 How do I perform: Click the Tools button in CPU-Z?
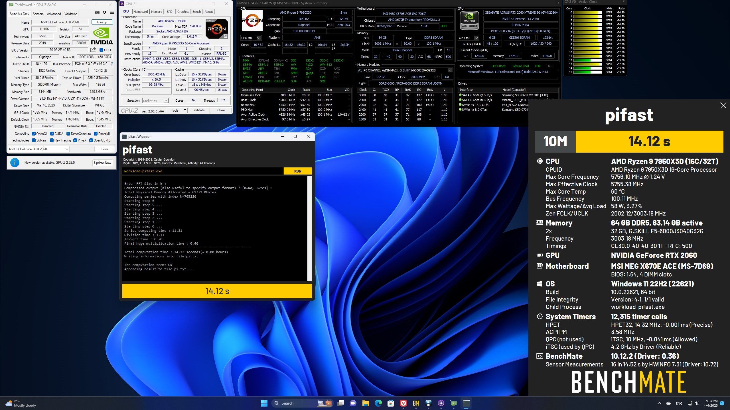[x=175, y=110]
